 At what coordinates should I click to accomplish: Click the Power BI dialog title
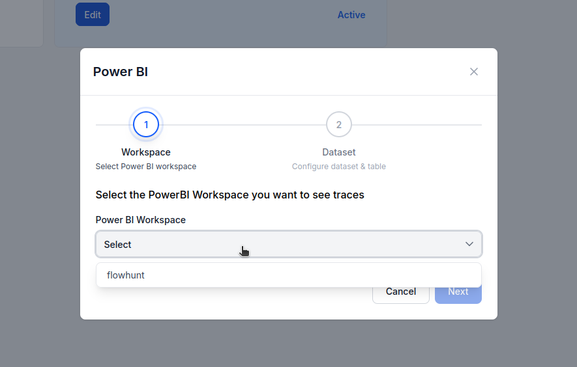(121, 72)
